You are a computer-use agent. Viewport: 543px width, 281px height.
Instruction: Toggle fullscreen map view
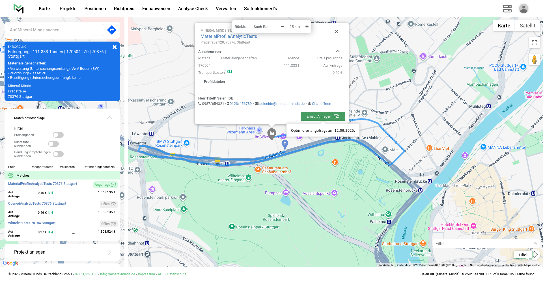[x=534, y=43]
